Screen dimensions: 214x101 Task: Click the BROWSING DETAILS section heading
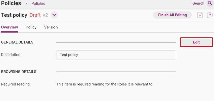pos(19,72)
